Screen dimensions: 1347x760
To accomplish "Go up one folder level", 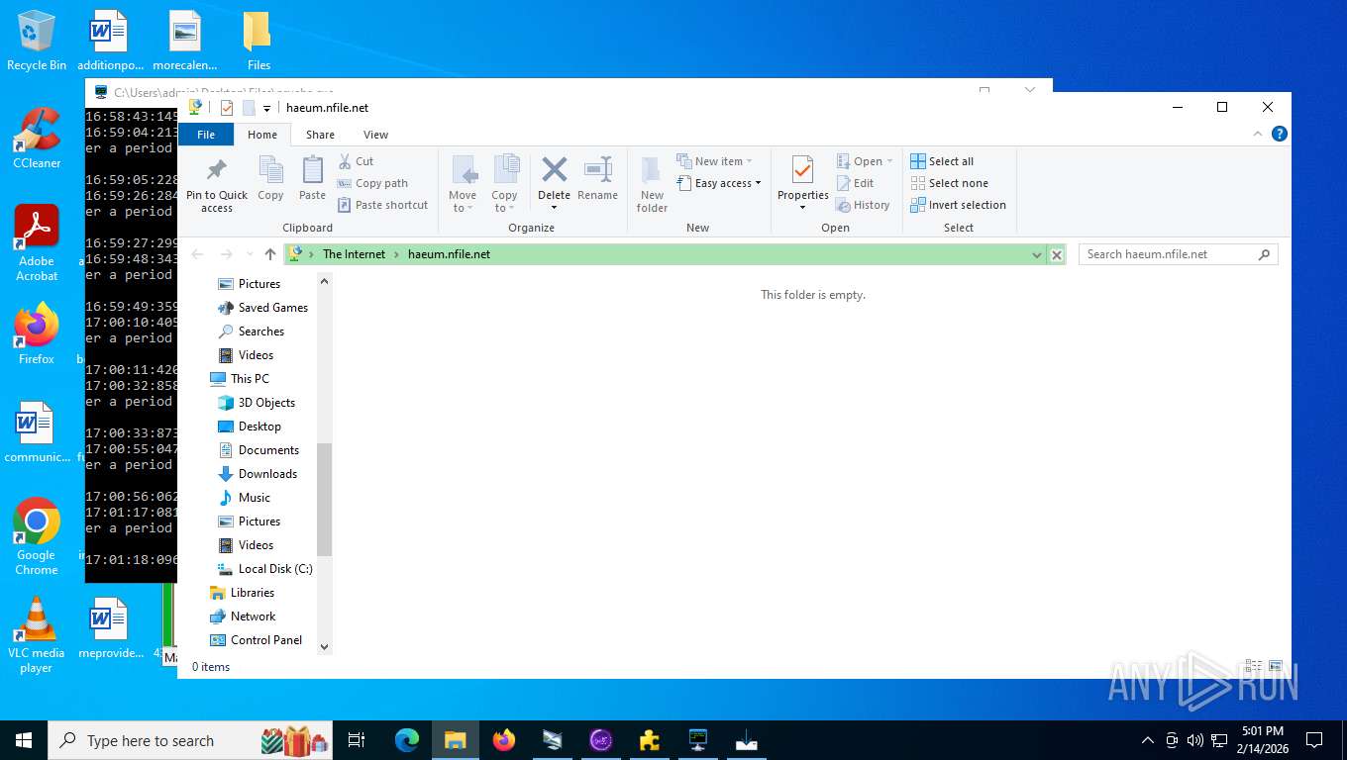I will (269, 254).
